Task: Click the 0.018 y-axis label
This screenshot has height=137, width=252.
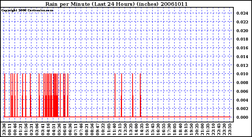Action: pyautogui.click(x=242, y=39)
